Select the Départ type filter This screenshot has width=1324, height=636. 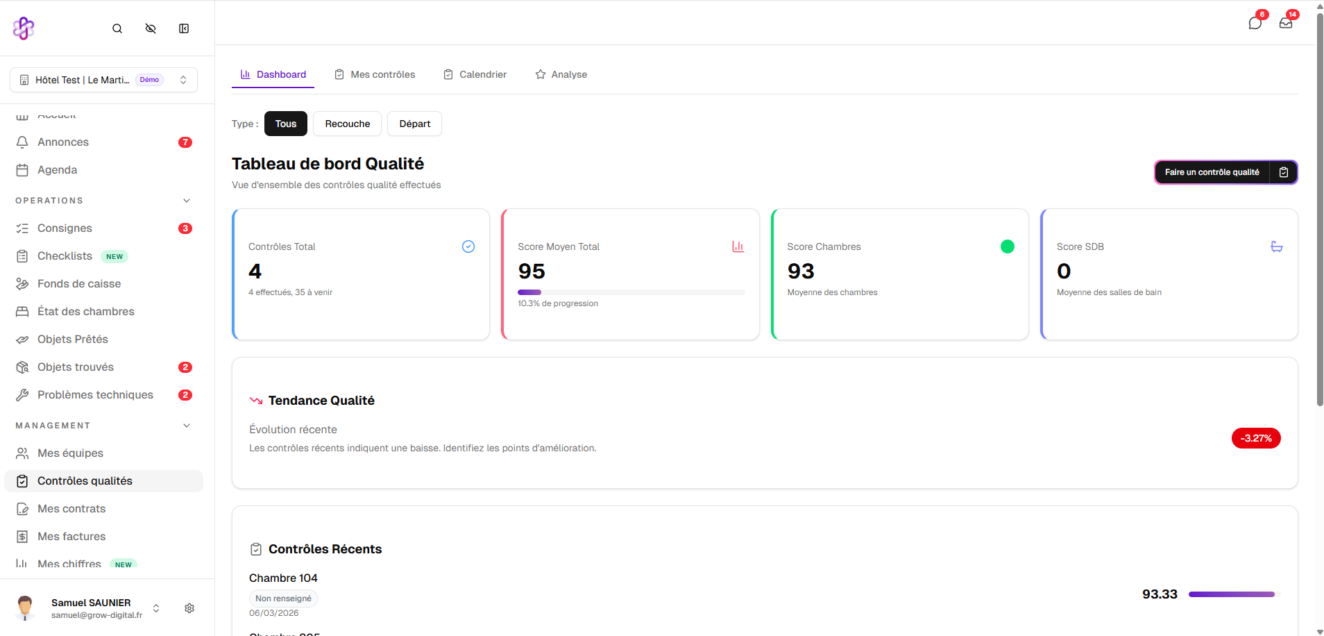click(414, 124)
